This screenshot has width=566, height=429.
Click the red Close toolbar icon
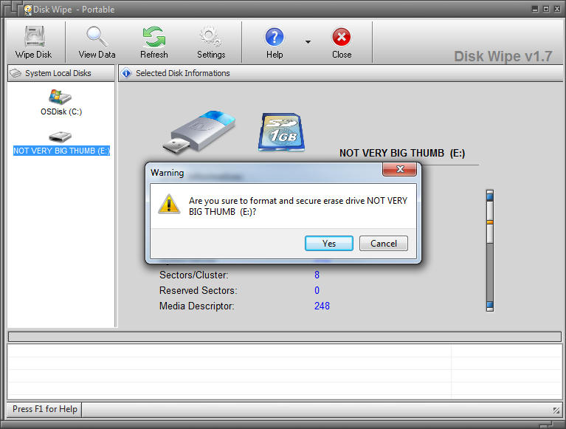(x=342, y=37)
